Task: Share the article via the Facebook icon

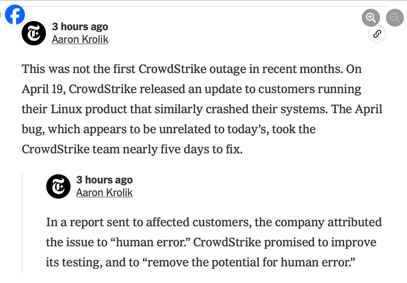Action: click(15, 14)
